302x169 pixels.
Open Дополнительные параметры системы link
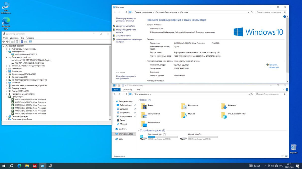point(129,41)
